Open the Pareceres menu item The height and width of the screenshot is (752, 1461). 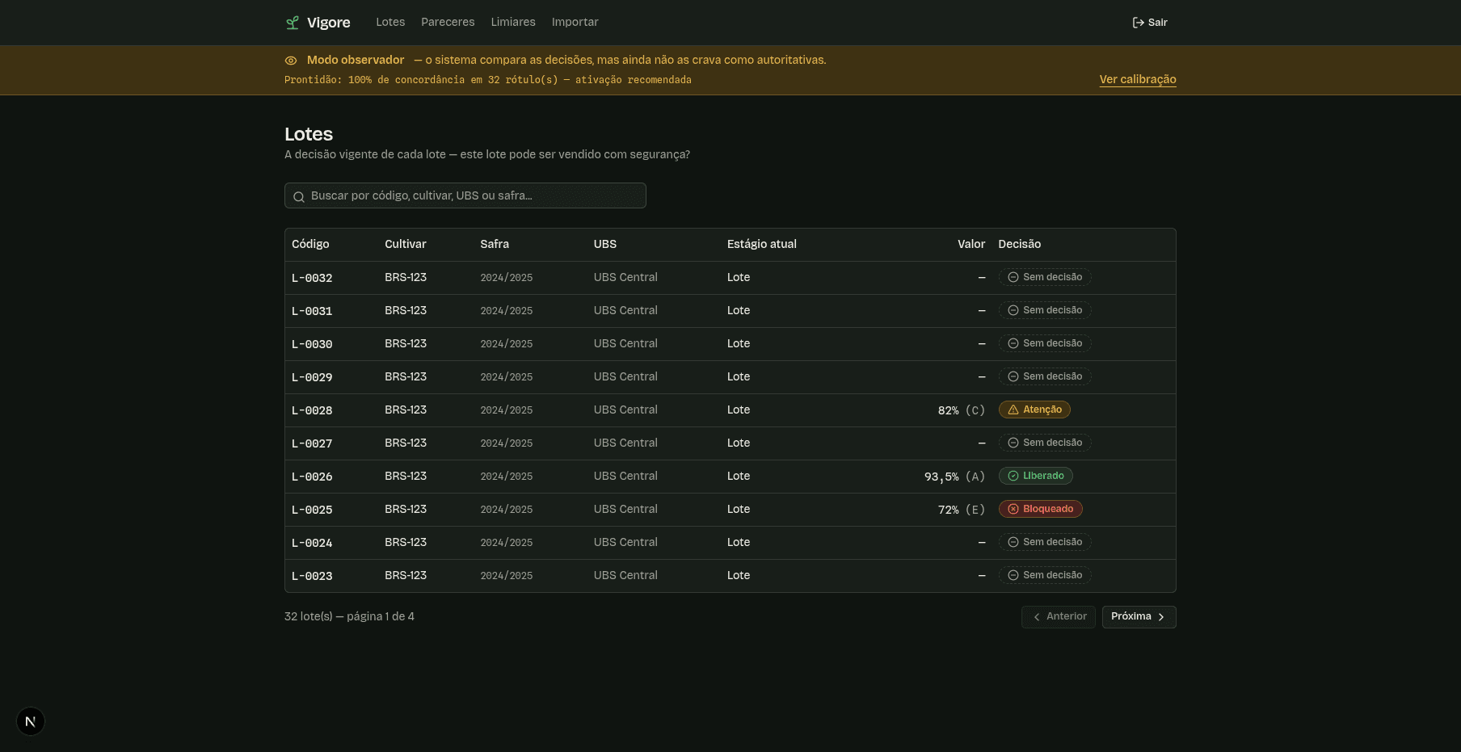click(x=448, y=23)
